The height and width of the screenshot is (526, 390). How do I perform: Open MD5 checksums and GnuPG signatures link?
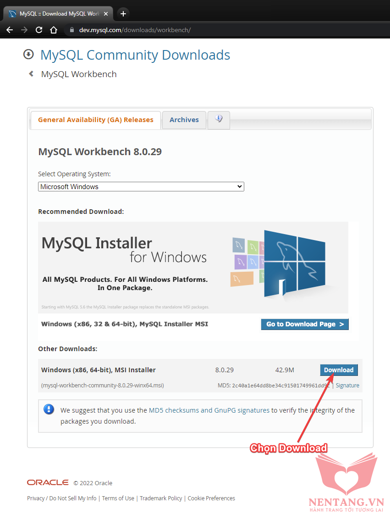click(x=209, y=410)
